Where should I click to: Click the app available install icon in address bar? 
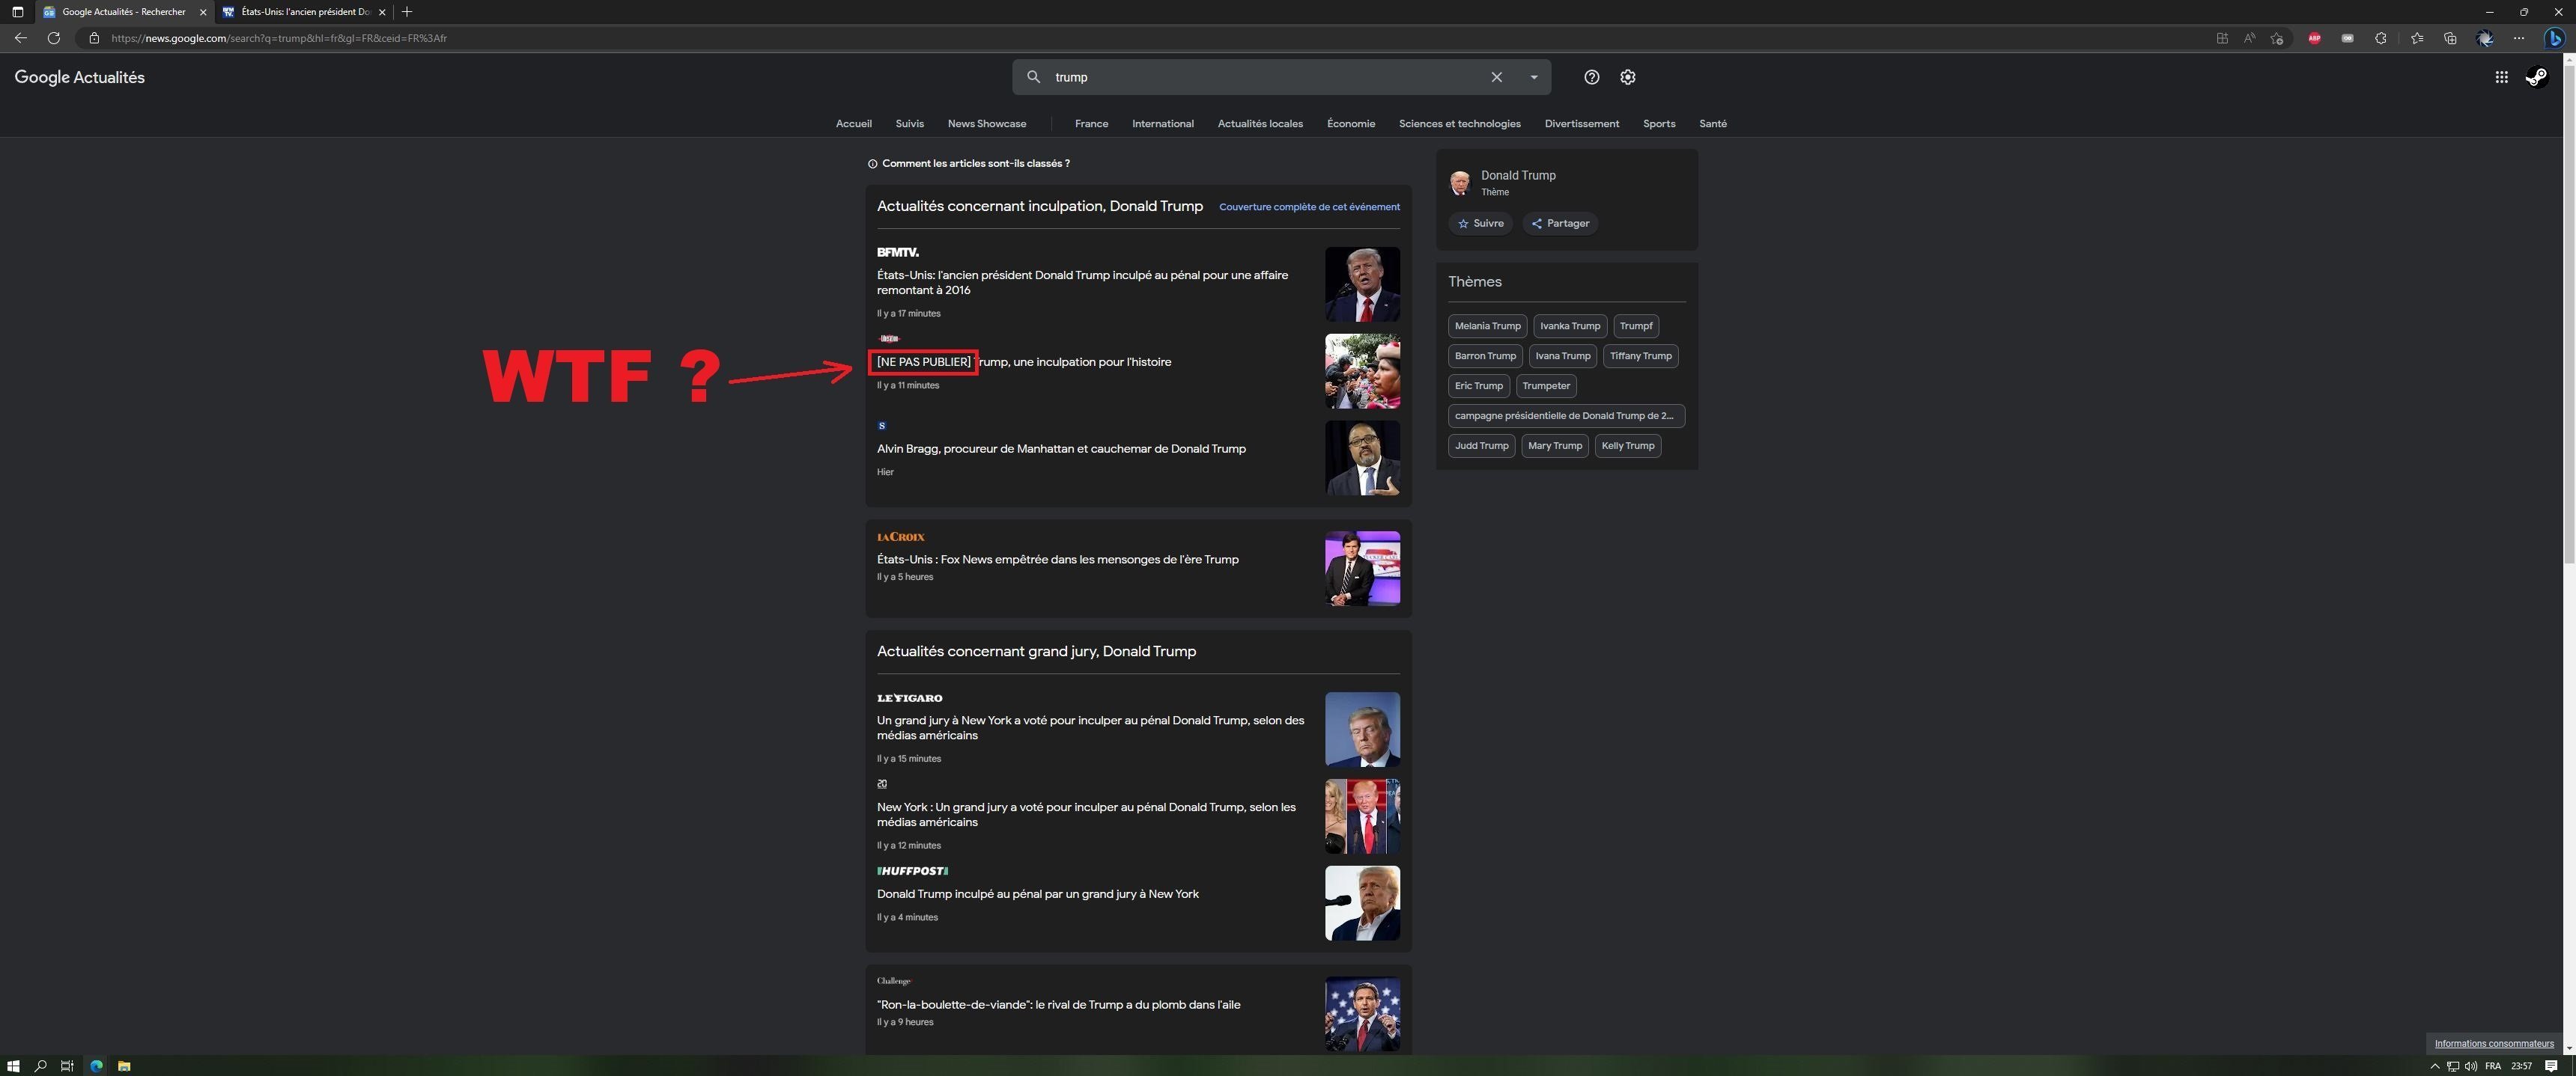2222,38
